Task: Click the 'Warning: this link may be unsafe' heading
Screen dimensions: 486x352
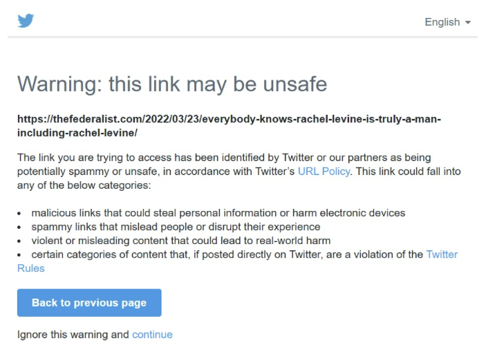Action: pos(171,84)
